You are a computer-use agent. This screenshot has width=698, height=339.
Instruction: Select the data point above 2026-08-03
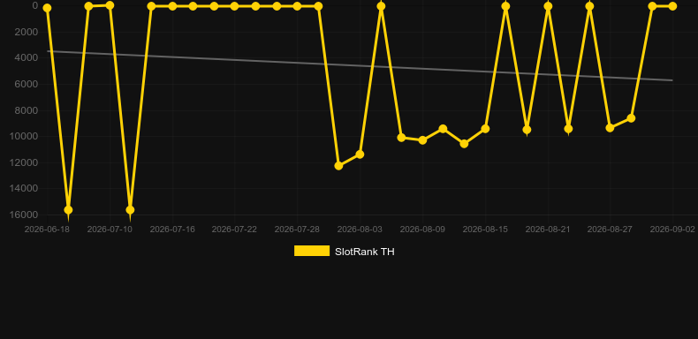click(x=360, y=154)
